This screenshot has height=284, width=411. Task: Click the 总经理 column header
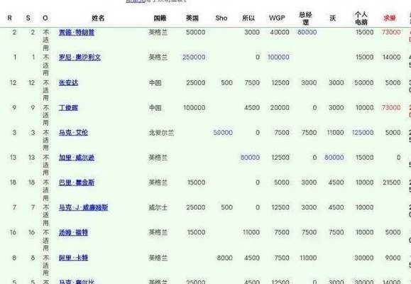click(306, 18)
